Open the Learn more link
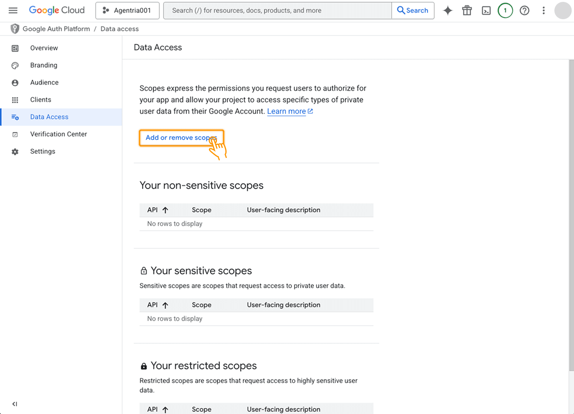This screenshot has height=414, width=574. point(286,111)
